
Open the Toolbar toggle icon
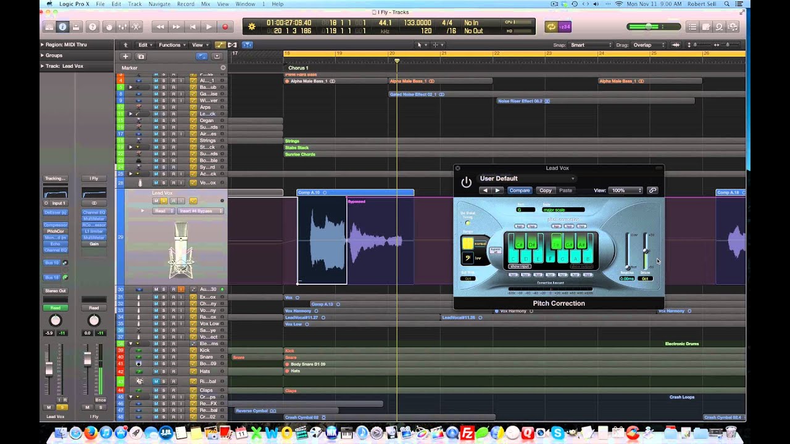(76, 27)
